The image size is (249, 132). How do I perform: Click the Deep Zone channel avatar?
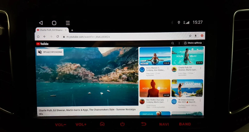pos(142,70)
